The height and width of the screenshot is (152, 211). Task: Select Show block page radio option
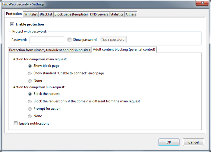(x=30, y=66)
